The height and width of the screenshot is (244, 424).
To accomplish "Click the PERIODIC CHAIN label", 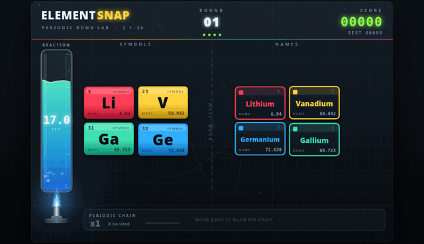I will point(113,216).
